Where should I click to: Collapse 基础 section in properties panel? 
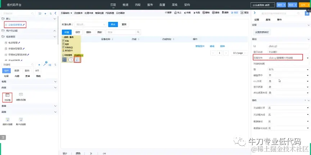308,39
